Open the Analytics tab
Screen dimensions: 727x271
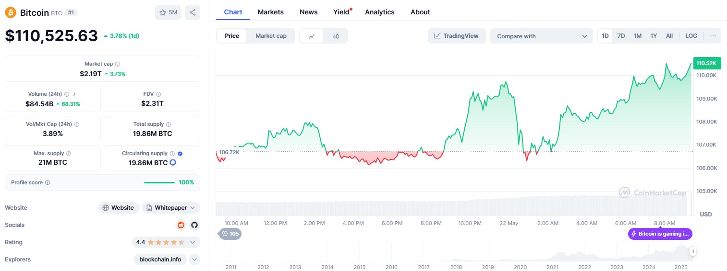[x=379, y=12]
